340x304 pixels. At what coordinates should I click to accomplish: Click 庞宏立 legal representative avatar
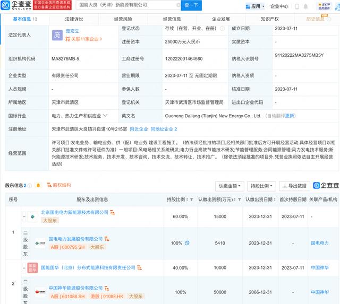pos(57,36)
